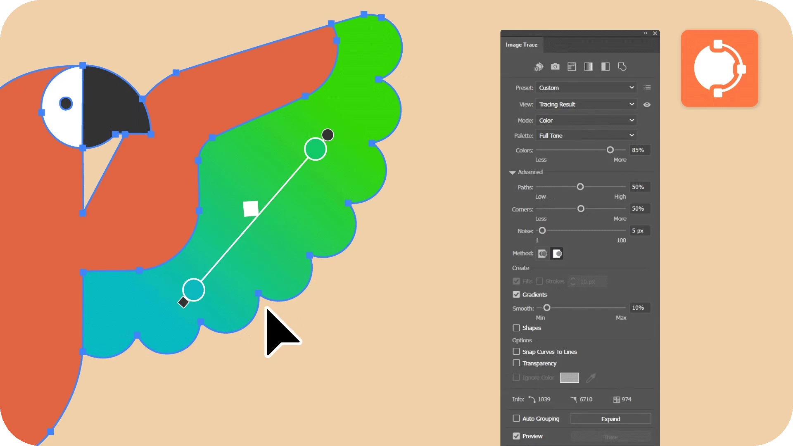Open the Preset dropdown showing Custom
The width and height of the screenshot is (793, 446).
(x=586, y=88)
